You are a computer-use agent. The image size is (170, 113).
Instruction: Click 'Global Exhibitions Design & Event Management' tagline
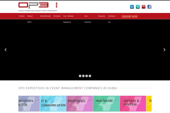tap(38, 11)
